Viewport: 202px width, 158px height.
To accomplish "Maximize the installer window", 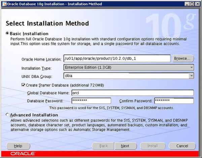I will click(192, 4).
